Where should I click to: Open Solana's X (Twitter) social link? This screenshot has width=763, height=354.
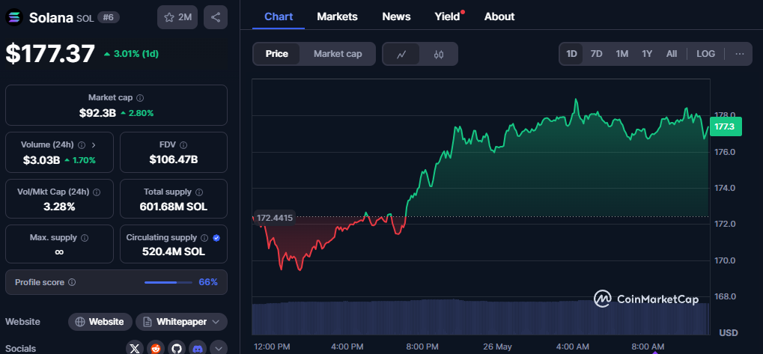tap(135, 348)
